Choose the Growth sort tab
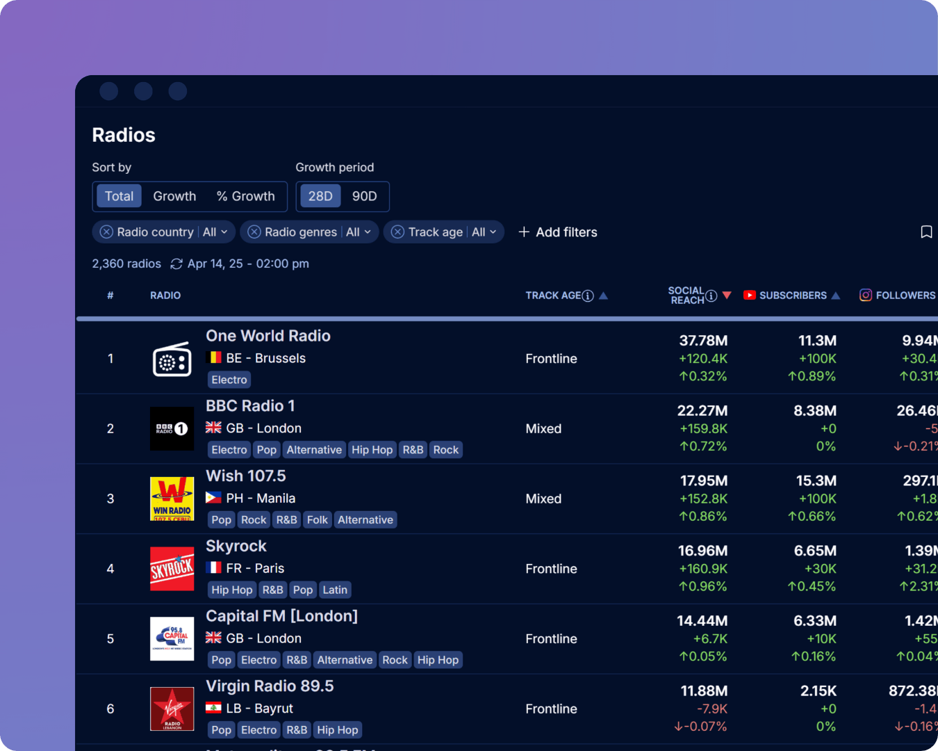This screenshot has height=751, width=938. point(174,197)
